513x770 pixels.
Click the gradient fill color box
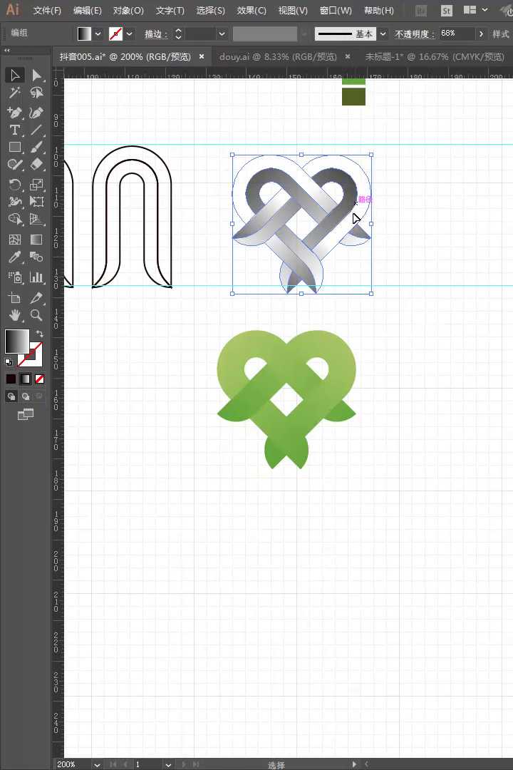coord(17,342)
